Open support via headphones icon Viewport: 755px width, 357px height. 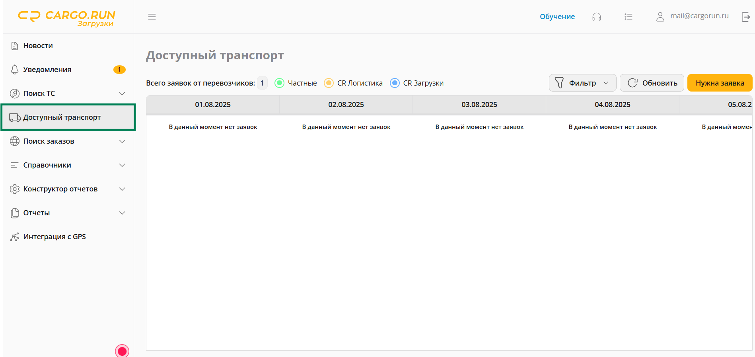pos(596,17)
